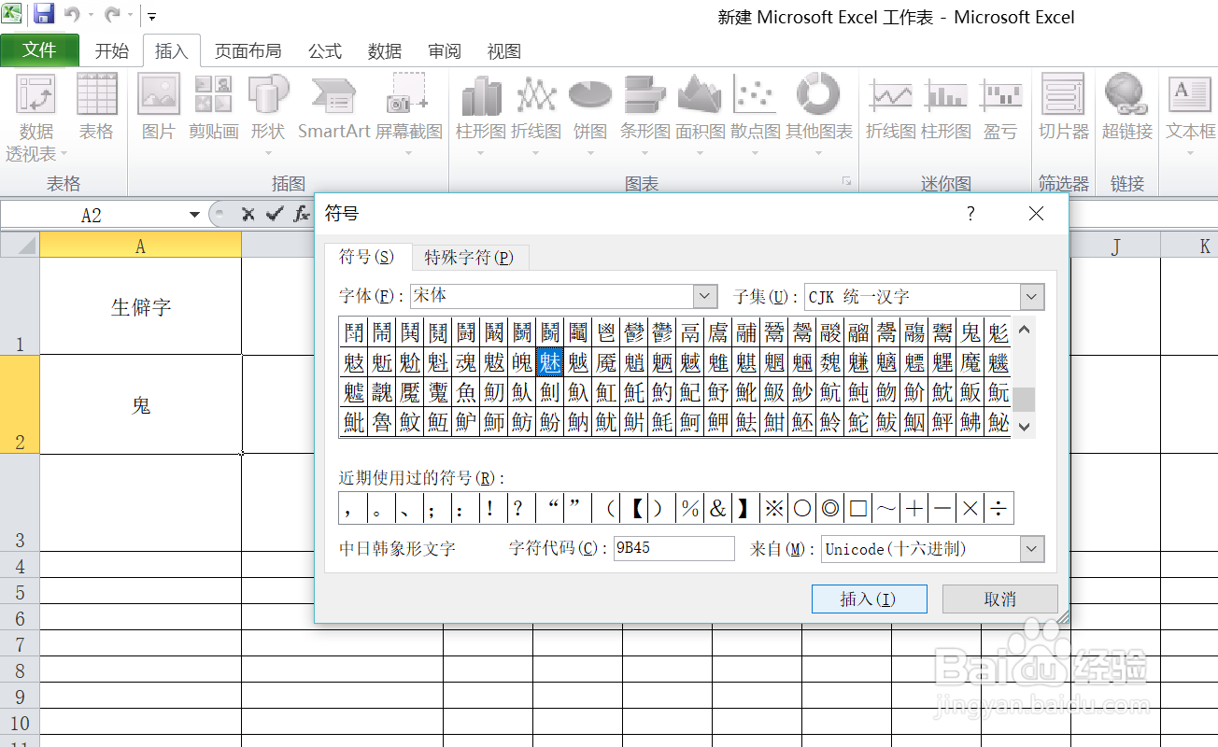This screenshot has height=747, width=1218.
Task: Click the Cancel X in formula bar
Action: [248, 215]
